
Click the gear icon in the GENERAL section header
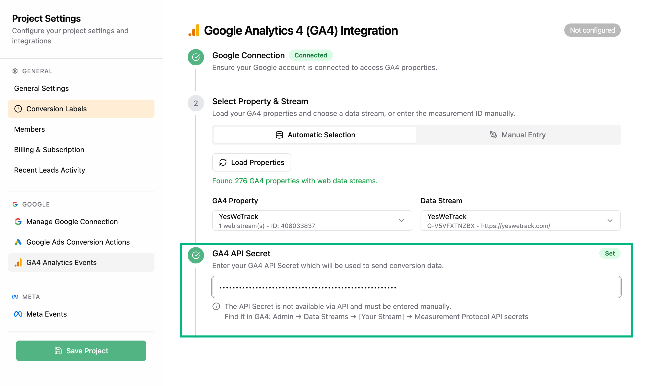click(15, 71)
